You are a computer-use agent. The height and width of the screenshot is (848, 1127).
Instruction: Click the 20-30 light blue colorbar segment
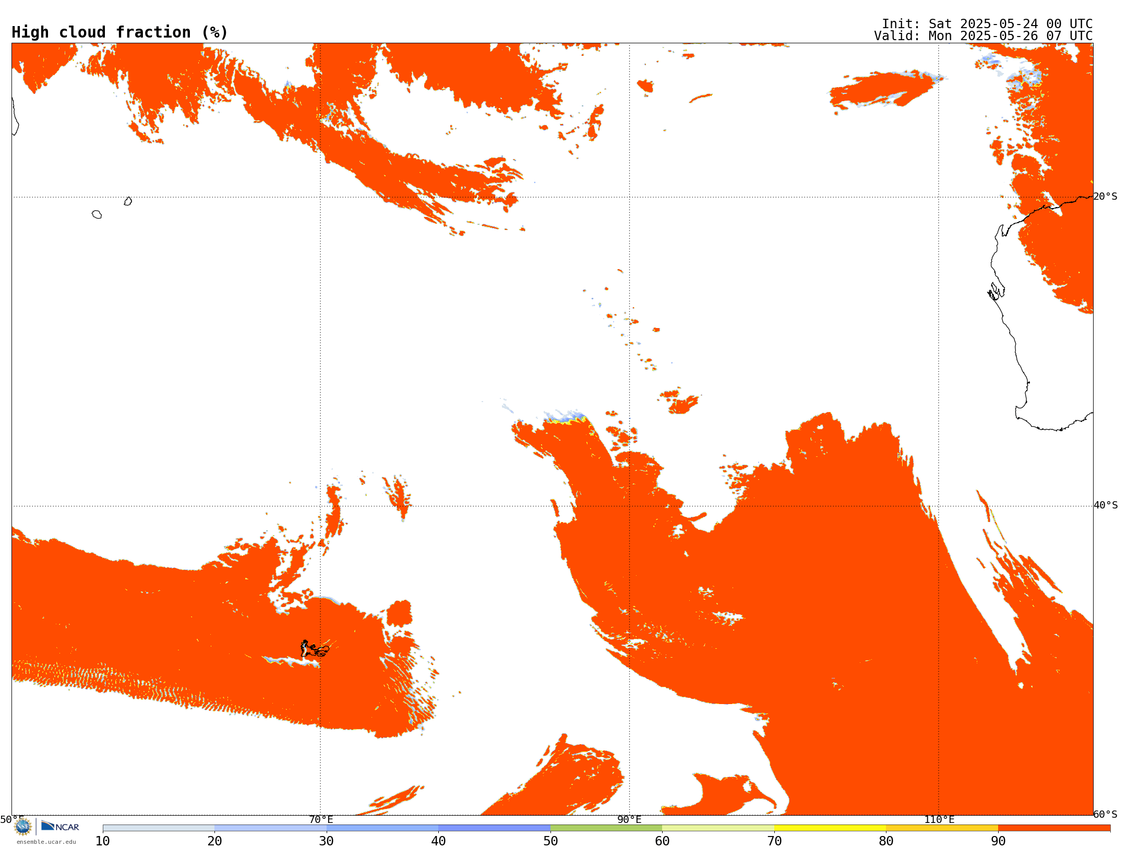270,828
